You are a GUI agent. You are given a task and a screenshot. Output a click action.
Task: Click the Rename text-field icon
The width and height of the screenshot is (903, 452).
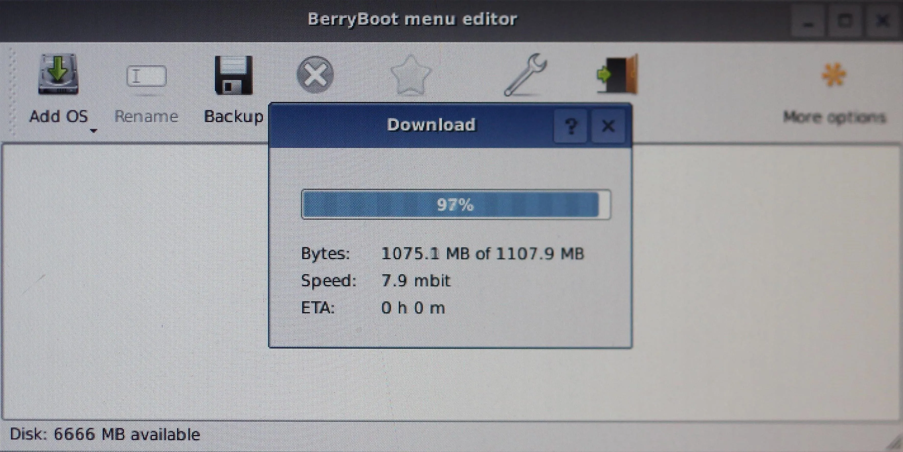tap(146, 76)
